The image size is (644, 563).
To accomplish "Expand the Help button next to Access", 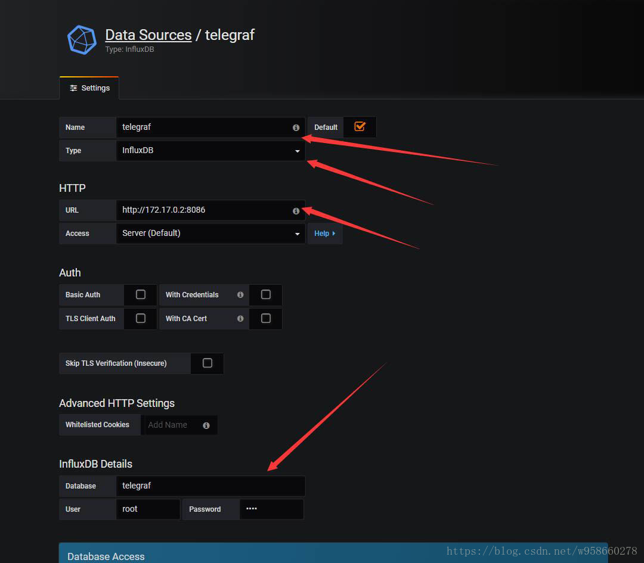I will tap(325, 234).
